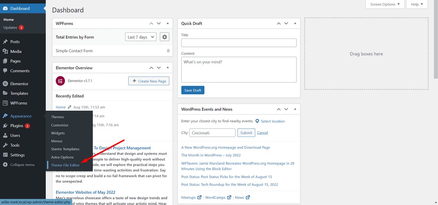Open the News external link

pyautogui.click(x=242, y=198)
